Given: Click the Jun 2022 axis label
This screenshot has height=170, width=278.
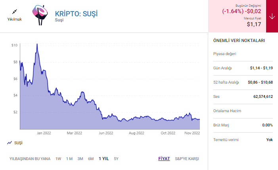Looking at the screenshot, I should click(x=106, y=133).
